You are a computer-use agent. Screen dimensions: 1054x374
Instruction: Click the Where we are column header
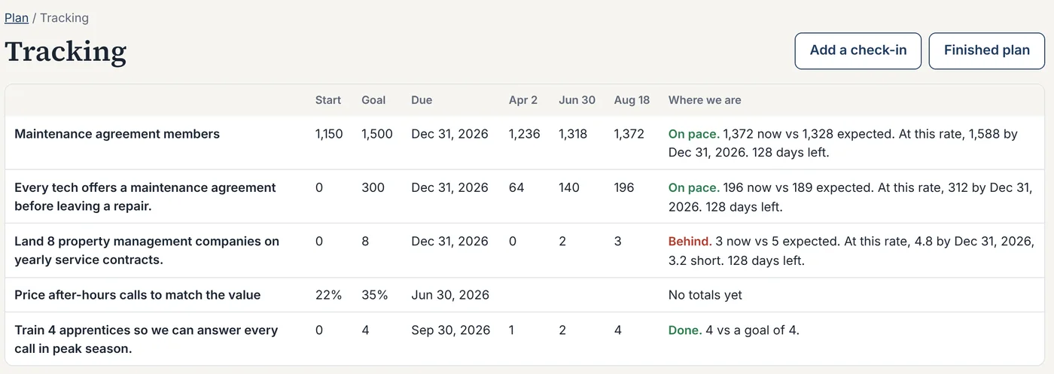tap(705, 100)
